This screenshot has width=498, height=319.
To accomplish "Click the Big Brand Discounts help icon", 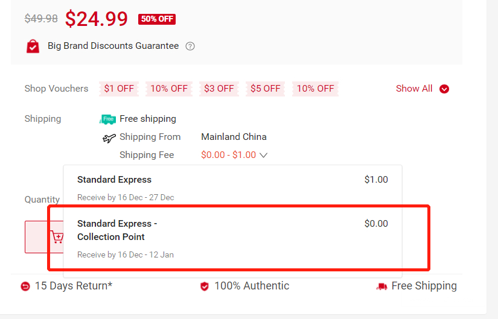I will (x=190, y=46).
